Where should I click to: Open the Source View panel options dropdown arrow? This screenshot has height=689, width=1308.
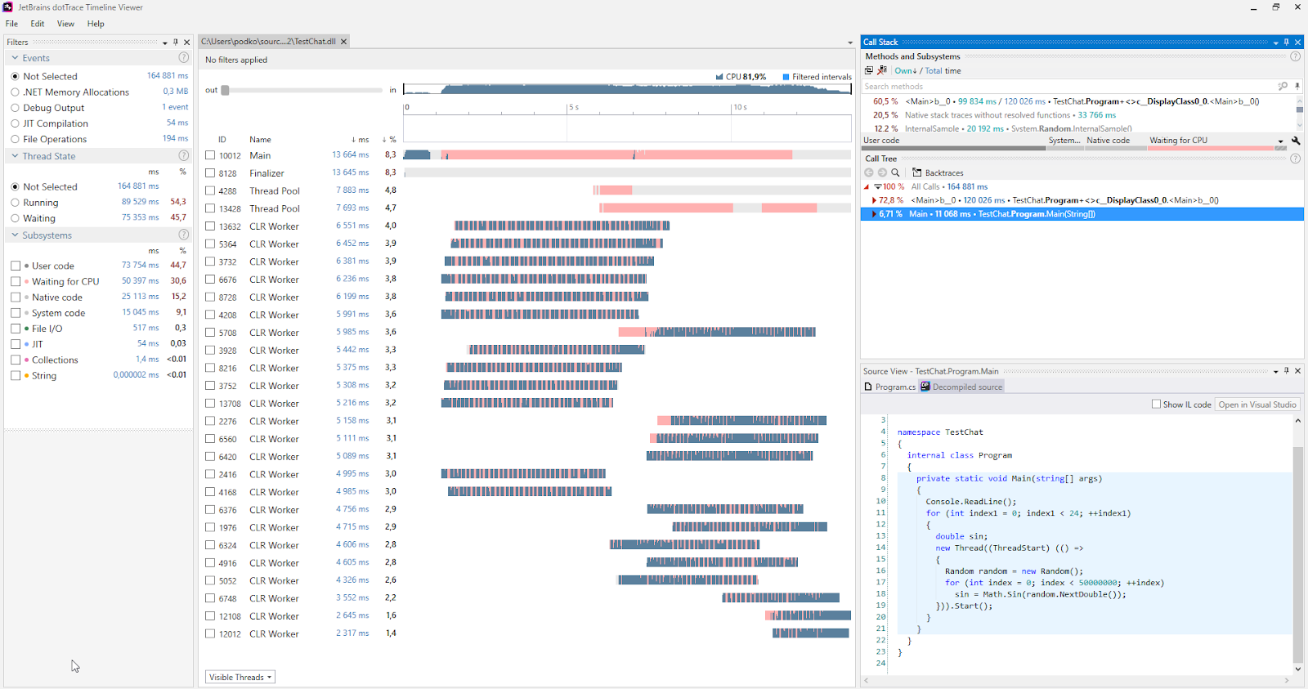[x=1275, y=372]
